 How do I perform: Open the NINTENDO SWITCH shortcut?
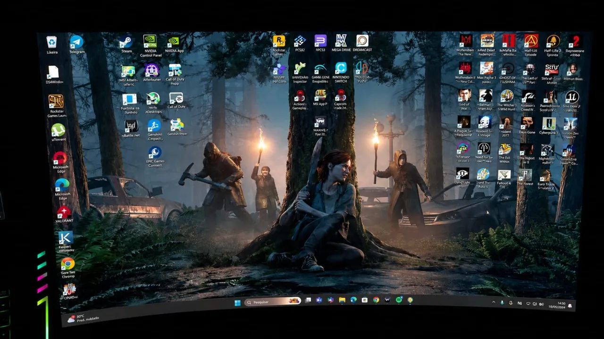[341, 72]
